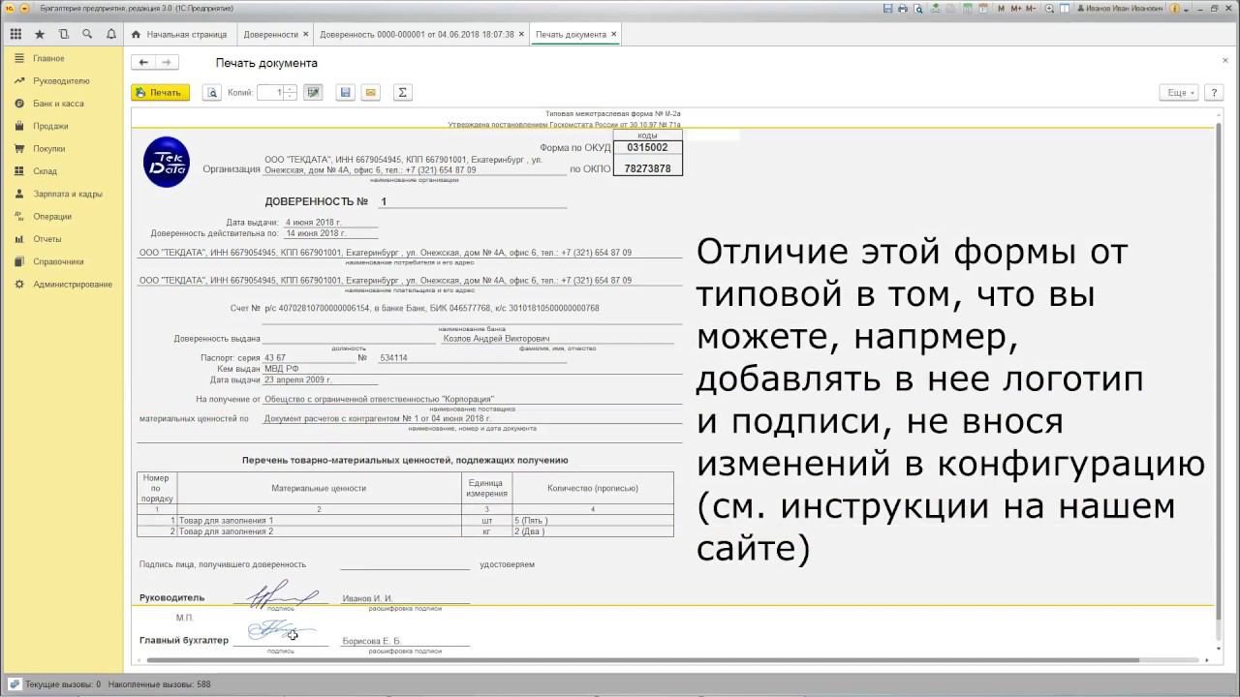Image resolution: width=1240 pixels, height=697 pixels.
Task: Save the print form to file
Action: pyautogui.click(x=345, y=93)
